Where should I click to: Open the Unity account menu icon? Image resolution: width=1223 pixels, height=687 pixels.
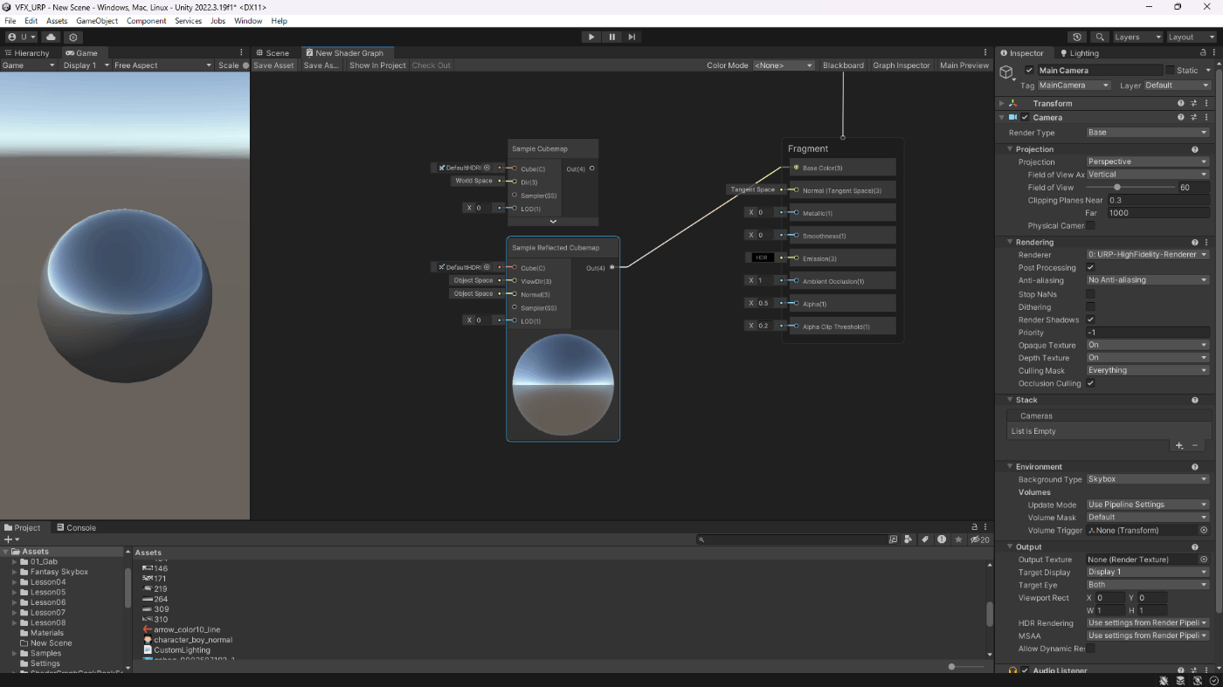coord(21,37)
